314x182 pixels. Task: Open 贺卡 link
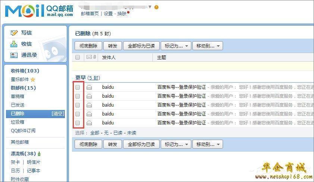(15, 162)
